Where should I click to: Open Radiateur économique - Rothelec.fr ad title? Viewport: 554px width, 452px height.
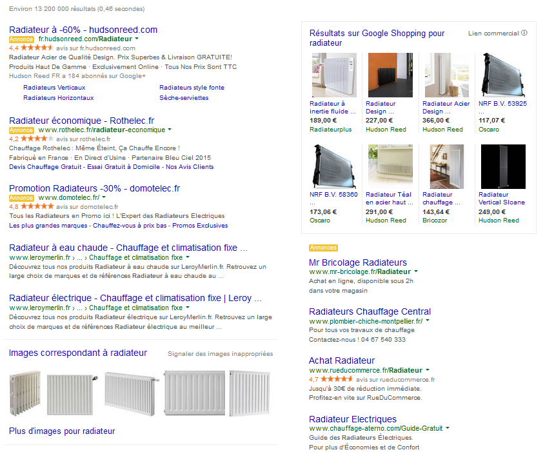pyautogui.click(x=82, y=121)
